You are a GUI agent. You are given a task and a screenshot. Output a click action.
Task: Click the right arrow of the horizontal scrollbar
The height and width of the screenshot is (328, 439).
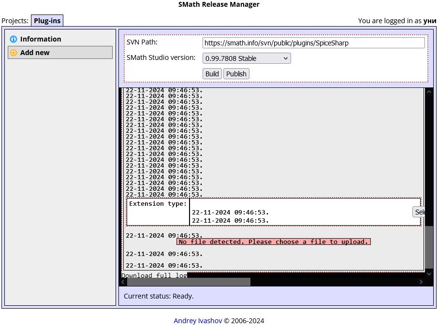pos(421,282)
